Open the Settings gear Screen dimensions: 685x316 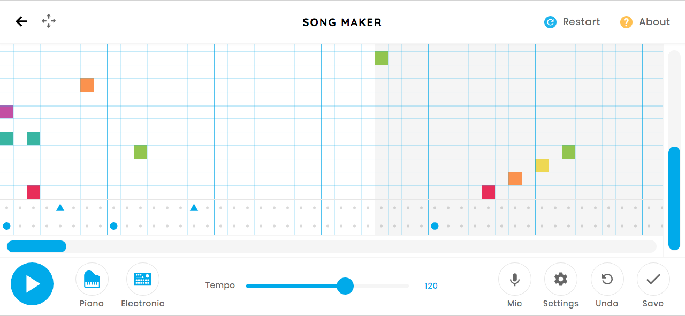tap(560, 279)
